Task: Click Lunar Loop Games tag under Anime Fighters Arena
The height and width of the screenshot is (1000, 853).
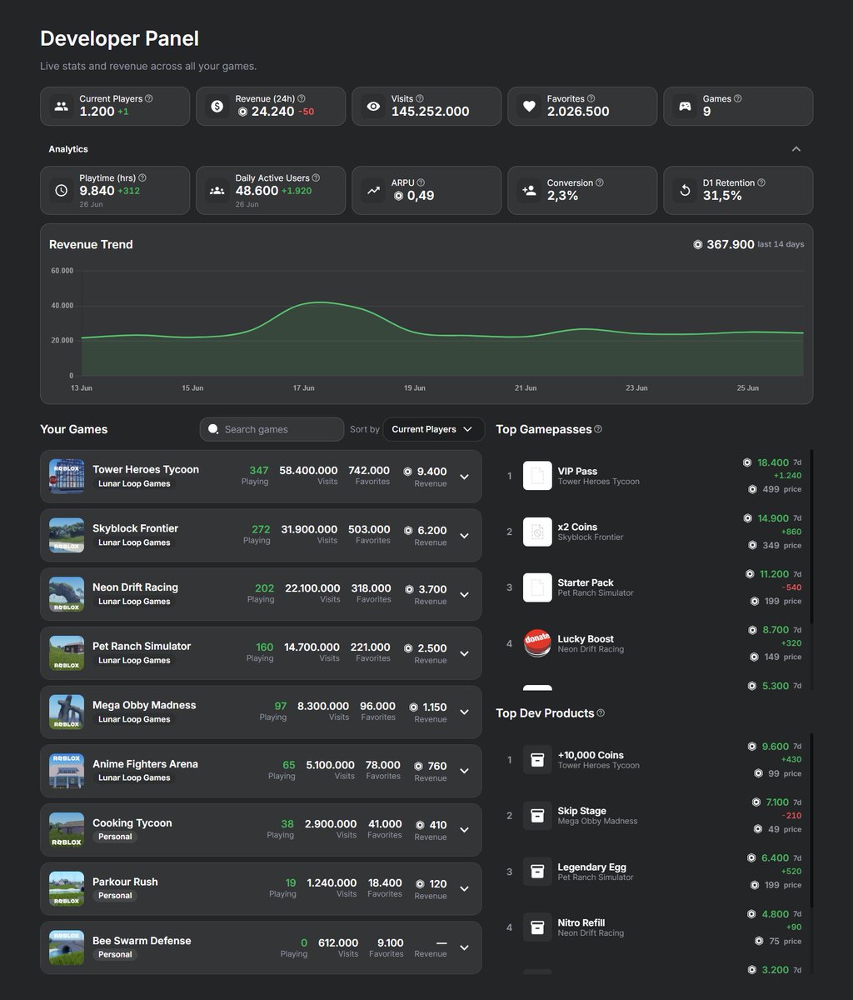Action: point(134,777)
